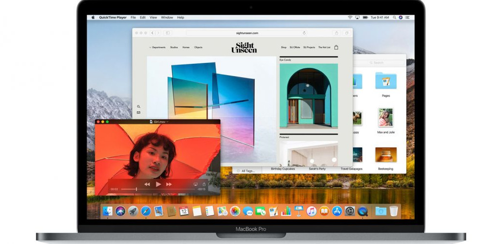Open the Max and Julie photo thumbnail

385,118
